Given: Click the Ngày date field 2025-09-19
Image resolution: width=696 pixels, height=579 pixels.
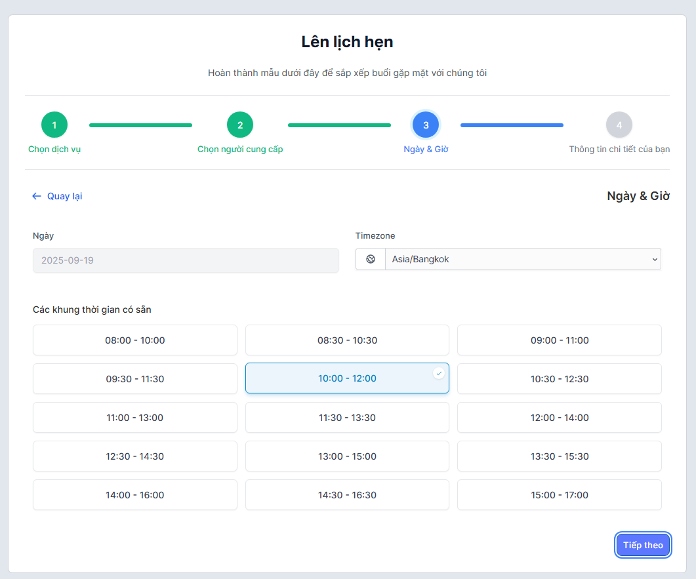Looking at the screenshot, I should click(x=186, y=260).
